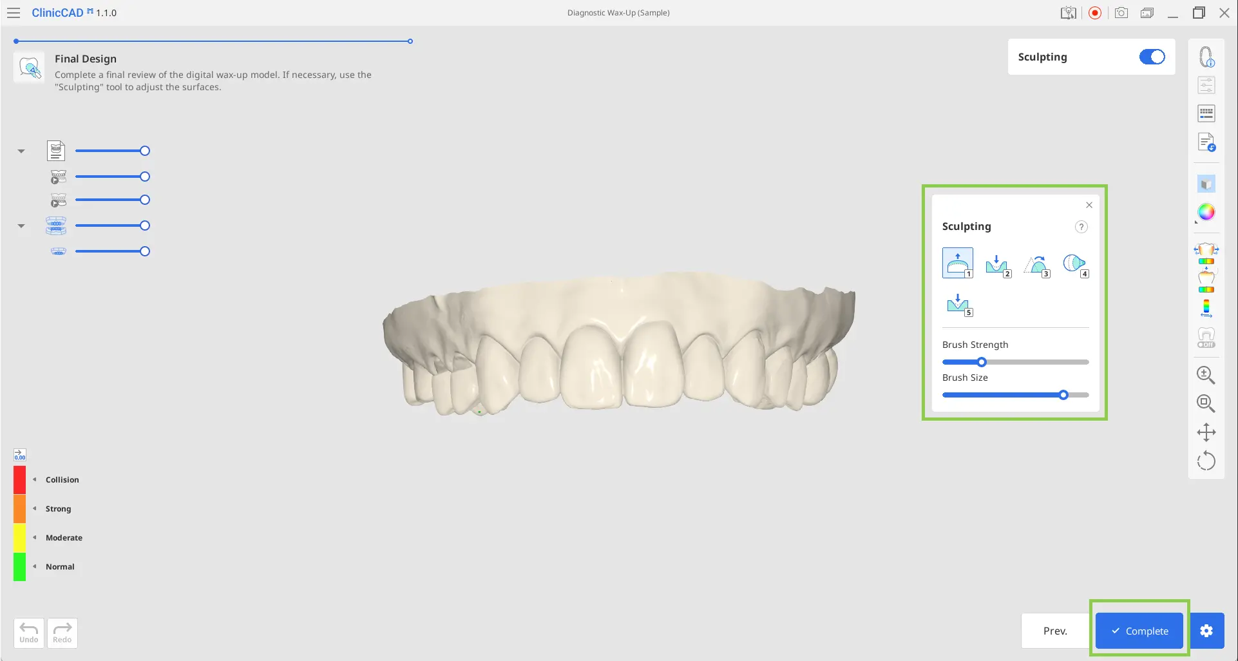Click the multi-window icon in title bar
The height and width of the screenshot is (661, 1238).
[x=1147, y=13]
